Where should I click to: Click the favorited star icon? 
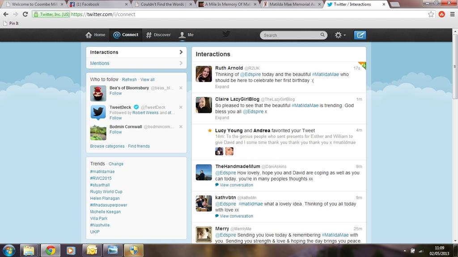pyautogui.click(x=210, y=131)
